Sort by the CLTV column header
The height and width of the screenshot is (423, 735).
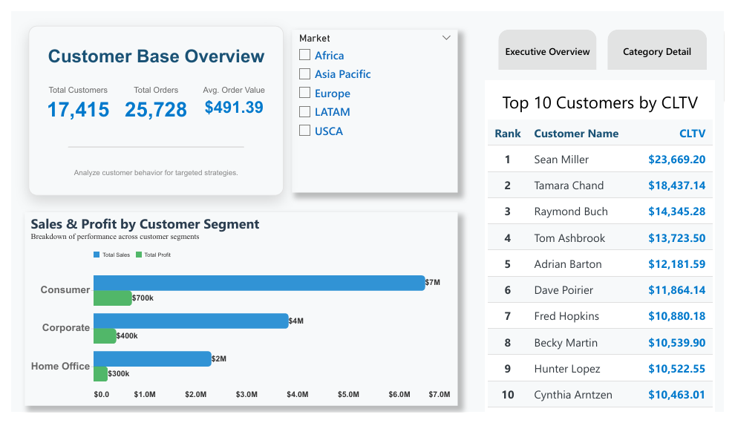point(692,134)
